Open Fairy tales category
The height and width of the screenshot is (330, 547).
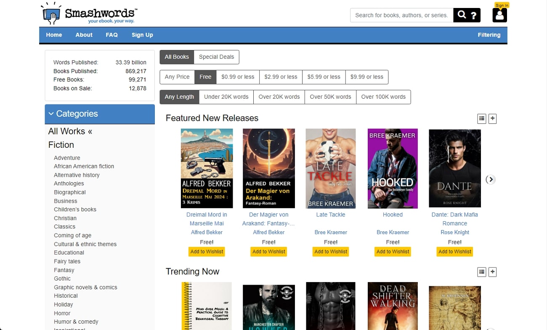[x=67, y=261]
